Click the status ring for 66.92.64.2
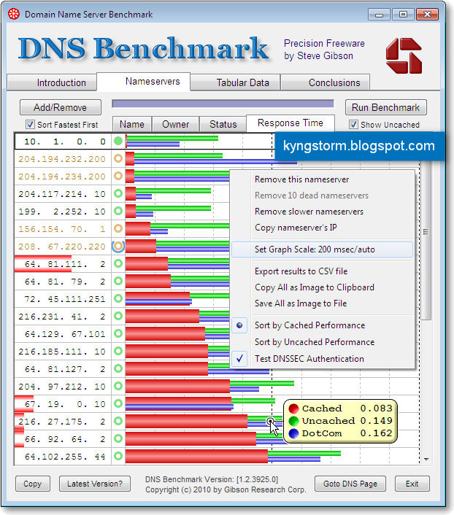Screen dimensions: 454x515 coord(118,438)
